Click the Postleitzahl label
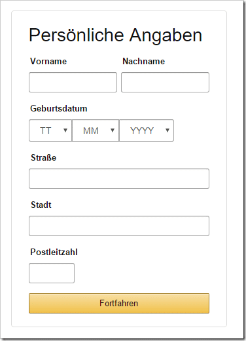 [54, 252]
